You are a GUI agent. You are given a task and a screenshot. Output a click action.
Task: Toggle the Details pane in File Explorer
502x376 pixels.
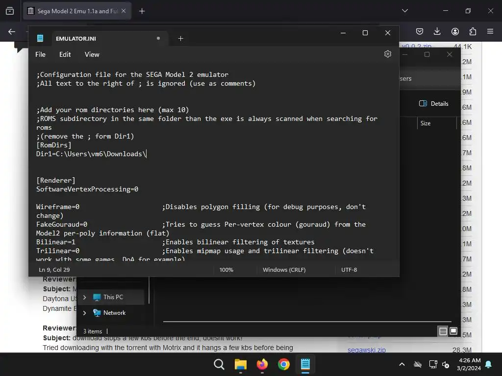pos(433,104)
